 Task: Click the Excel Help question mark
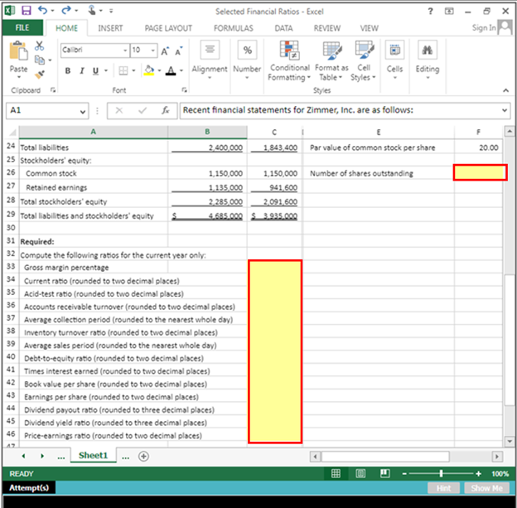click(x=430, y=12)
